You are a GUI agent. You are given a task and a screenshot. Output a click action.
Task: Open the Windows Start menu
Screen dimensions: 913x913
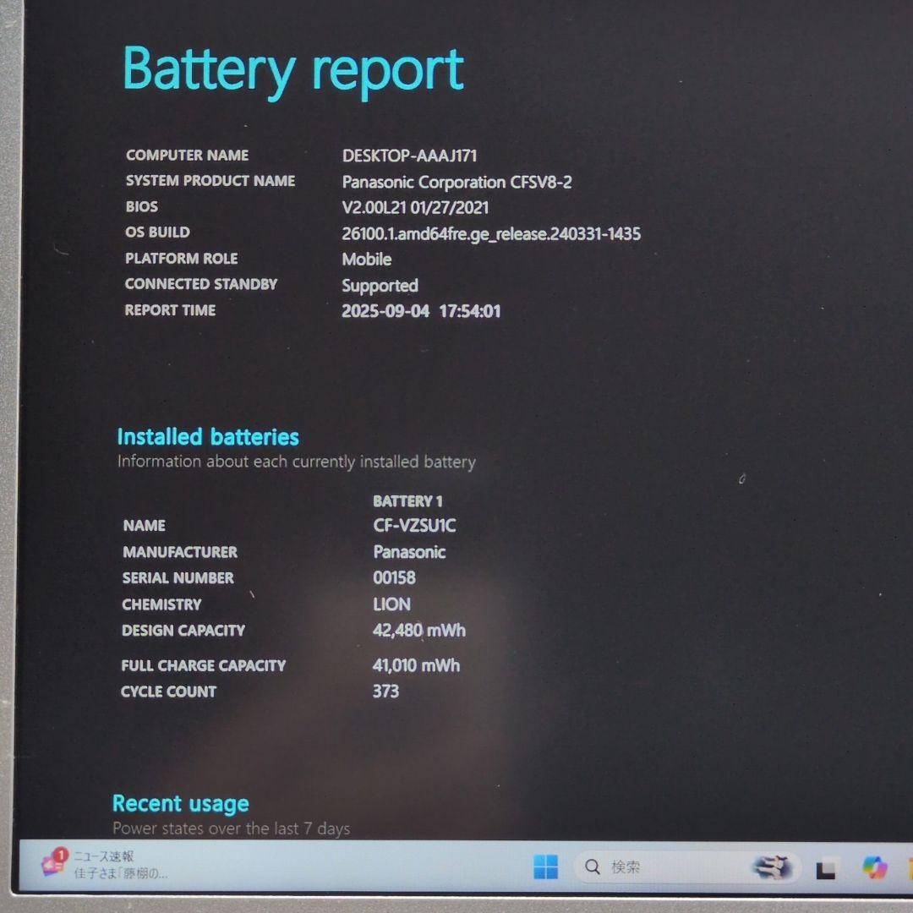point(544,866)
